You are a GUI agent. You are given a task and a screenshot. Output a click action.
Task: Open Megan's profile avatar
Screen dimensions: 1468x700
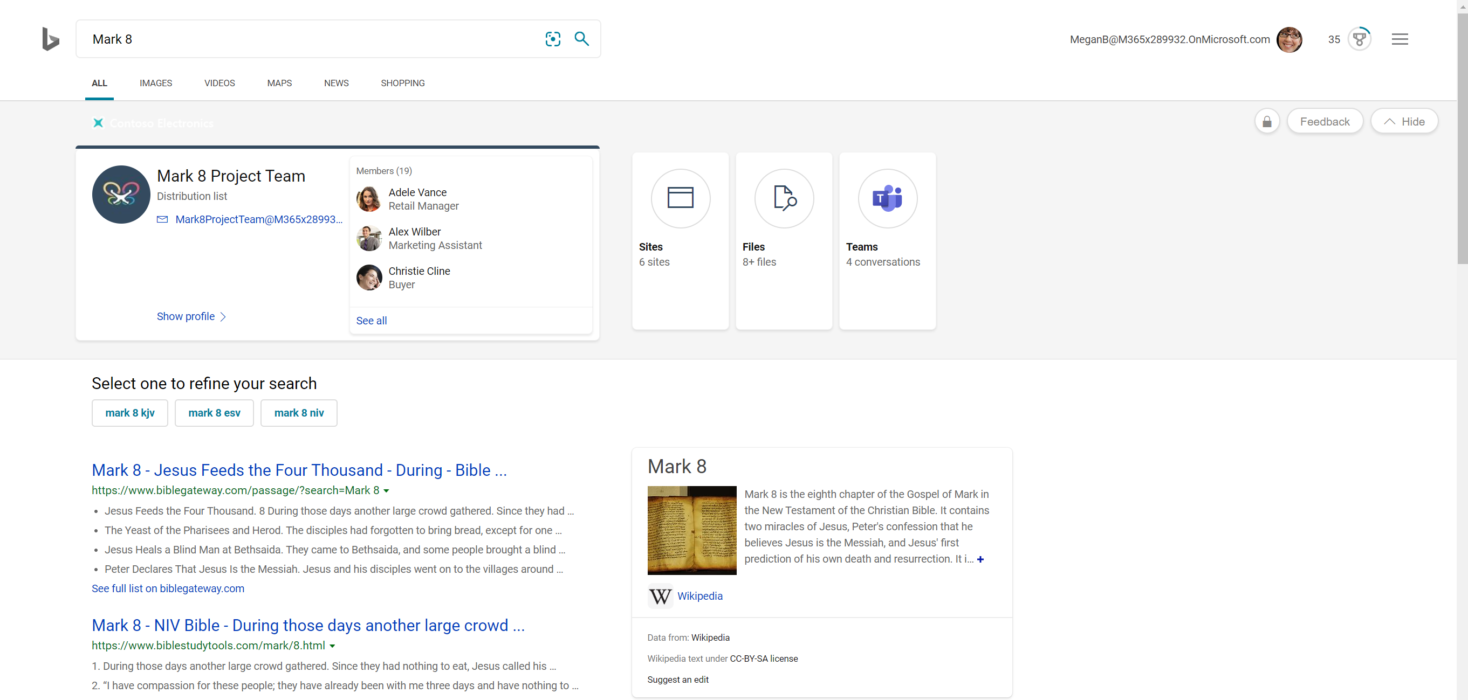[1289, 39]
